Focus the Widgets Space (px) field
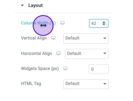 point(99,69)
